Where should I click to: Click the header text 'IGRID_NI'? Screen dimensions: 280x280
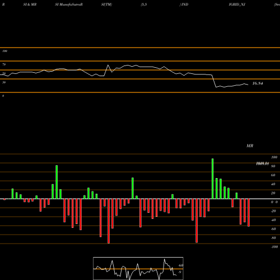pyautogui.click(x=237, y=4)
